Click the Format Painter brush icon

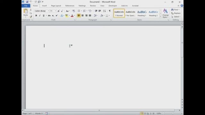pyautogui.click(x=31, y=17)
